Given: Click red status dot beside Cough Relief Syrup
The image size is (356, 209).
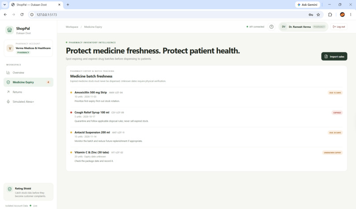Looking at the screenshot, I should click(71, 112).
